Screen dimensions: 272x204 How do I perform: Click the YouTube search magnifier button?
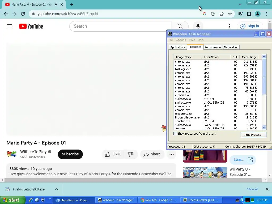180,26
